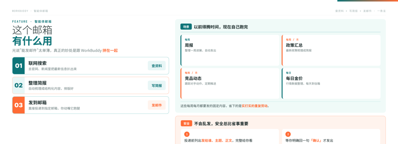Click the text 自动梳理成结构化内容，排版好
This screenshot has width=398, height=144.
tap(51, 89)
